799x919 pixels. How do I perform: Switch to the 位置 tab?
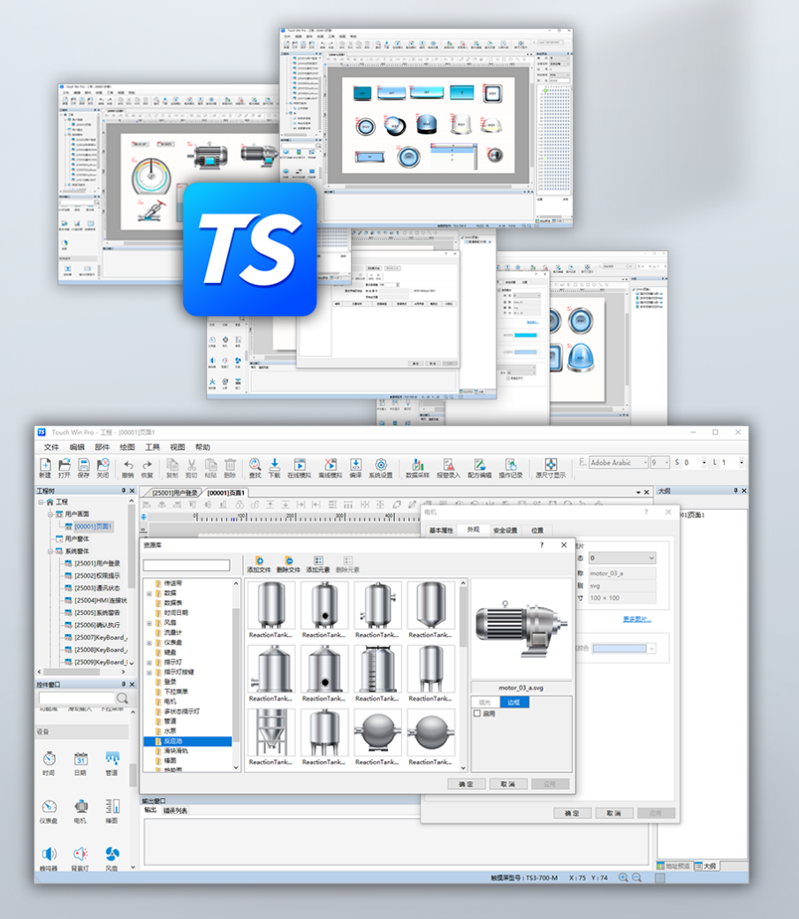point(537,530)
